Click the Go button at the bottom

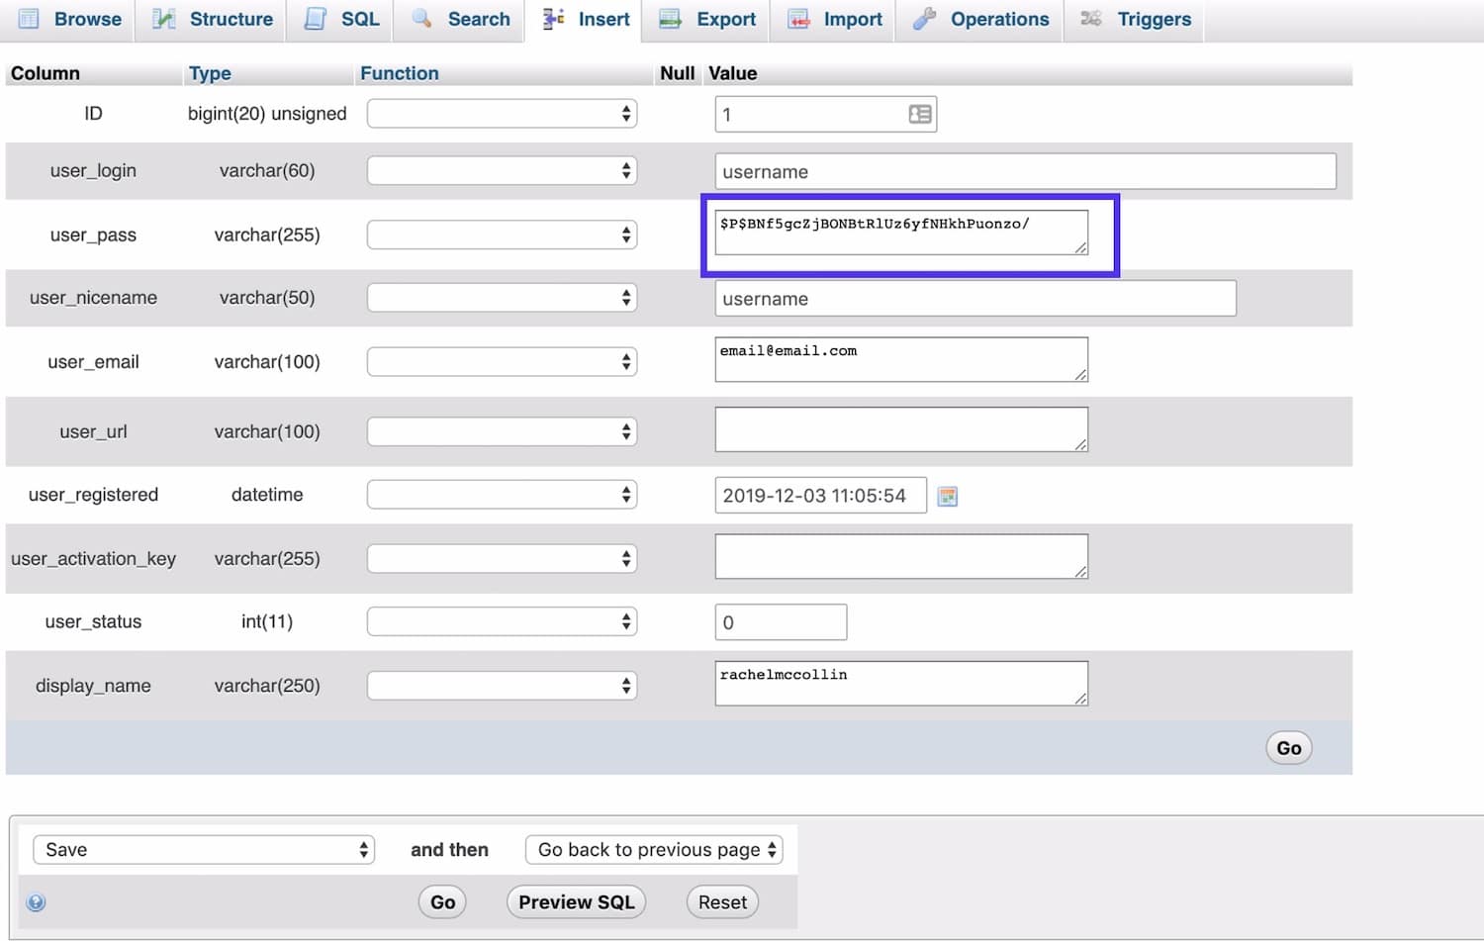tap(442, 901)
